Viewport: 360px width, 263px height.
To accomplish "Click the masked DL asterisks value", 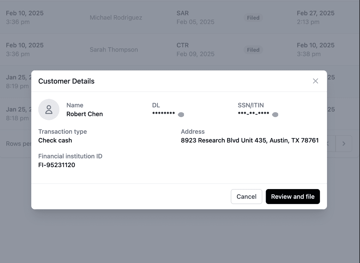I will click(163, 114).
